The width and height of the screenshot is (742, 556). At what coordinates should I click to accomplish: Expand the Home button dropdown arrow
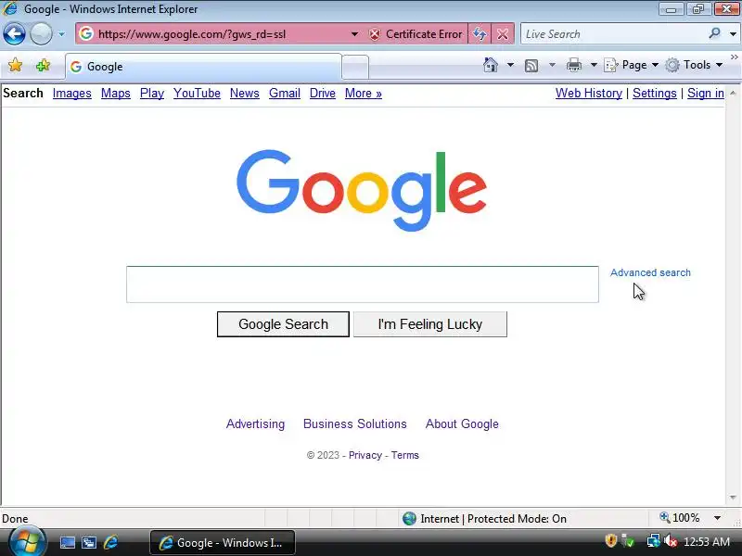pyautogui.click(x=510, y=65)
